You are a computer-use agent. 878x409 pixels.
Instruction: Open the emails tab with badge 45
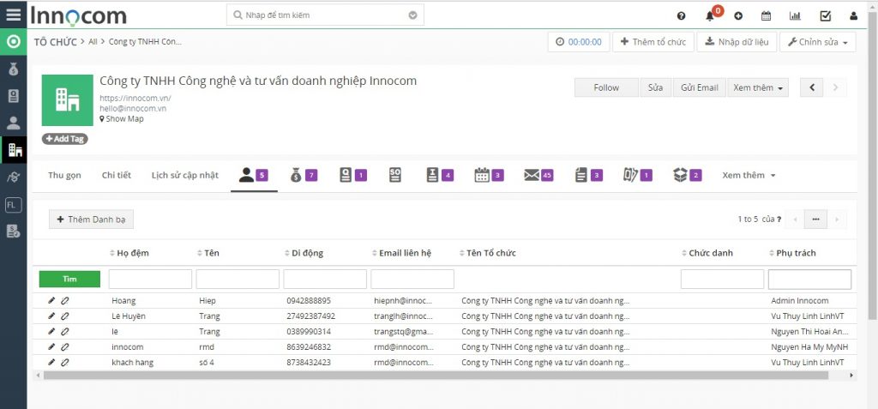pos(538,176)
